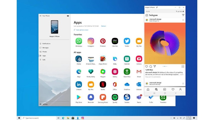214x120 pixels.
Task: Click Open phone screen link
Action: (82, 30)
